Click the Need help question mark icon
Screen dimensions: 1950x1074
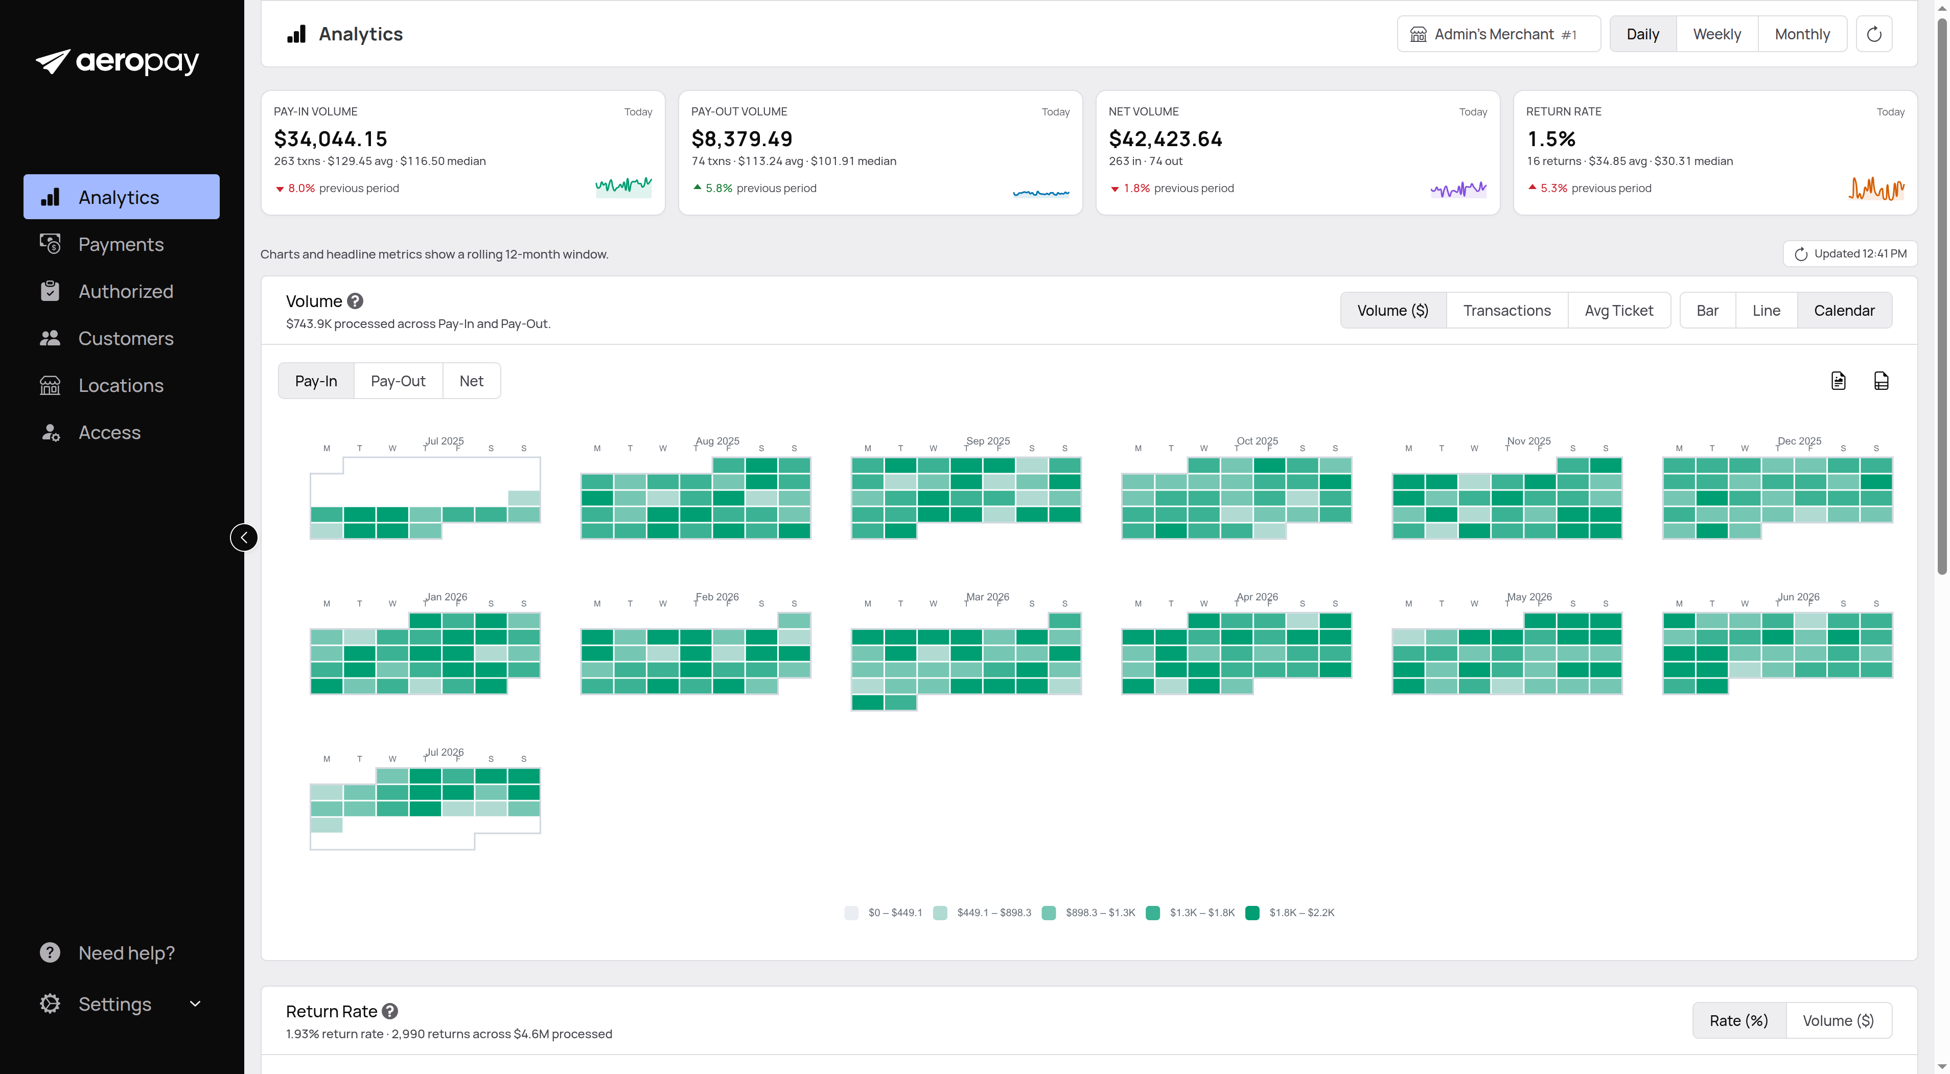point(50,952)
